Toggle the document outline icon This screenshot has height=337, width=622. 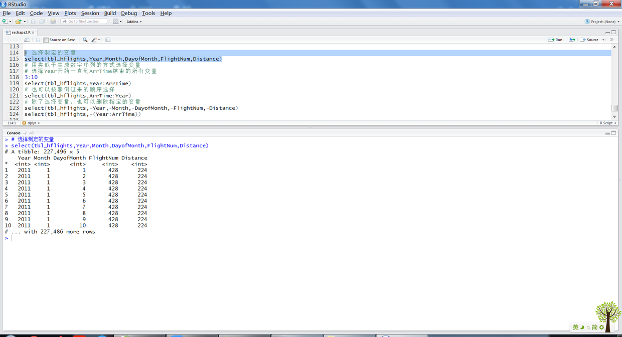611,40
